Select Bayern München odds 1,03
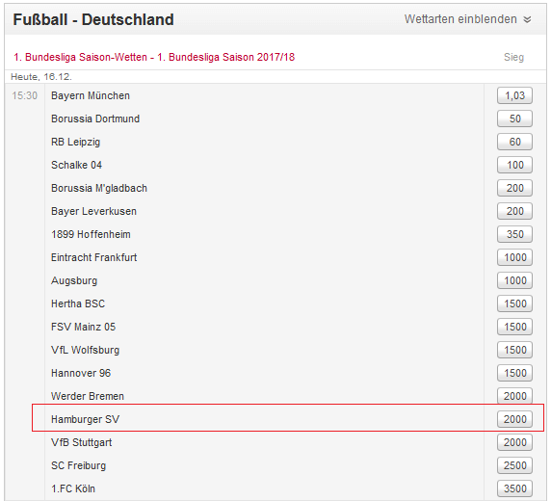 [x=514, y=95]
